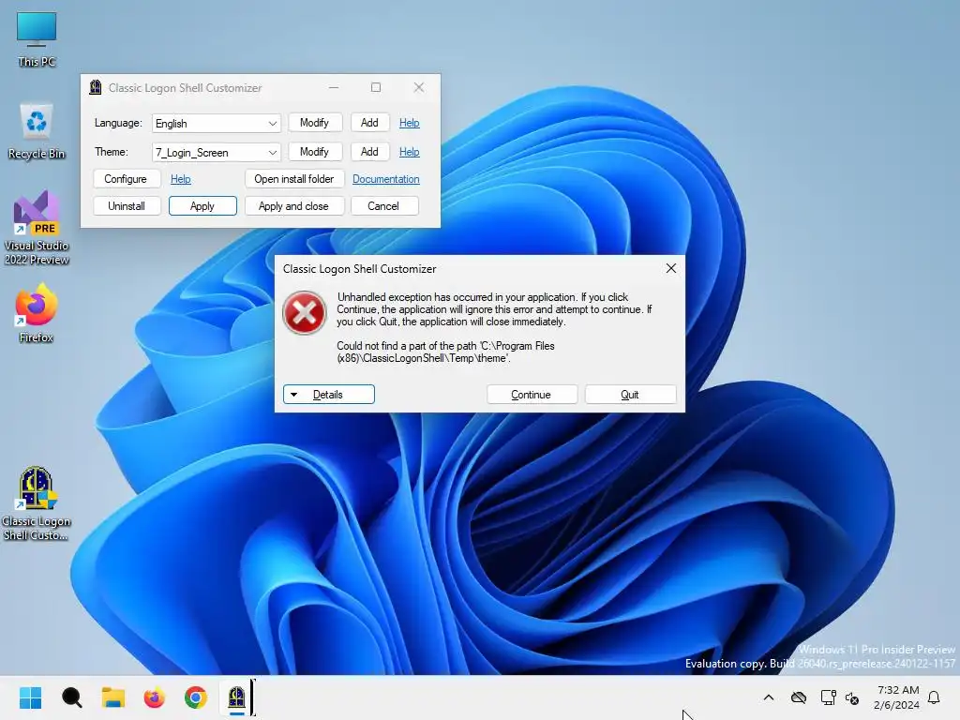Launch Firefox from the taskbar

click(x=155, y=697)
